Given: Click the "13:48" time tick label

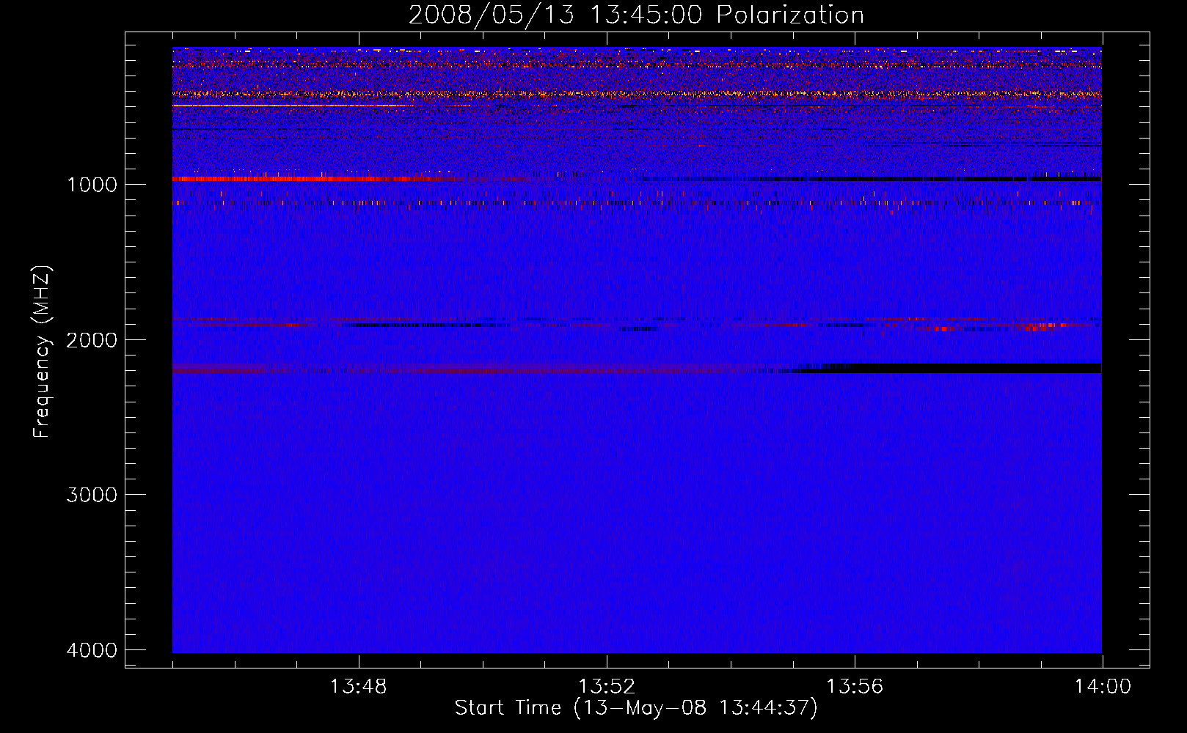Looking at the screenshot, I should click(358, 687).
